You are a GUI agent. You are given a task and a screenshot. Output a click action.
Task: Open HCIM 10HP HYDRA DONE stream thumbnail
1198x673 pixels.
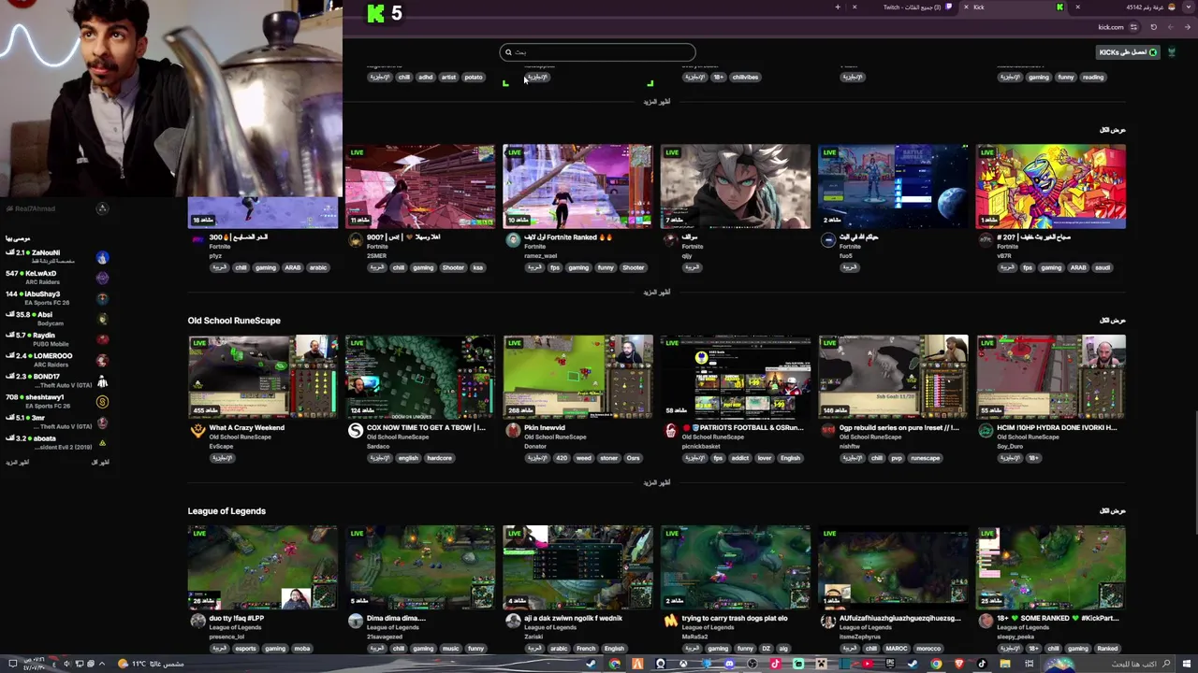1051,377
